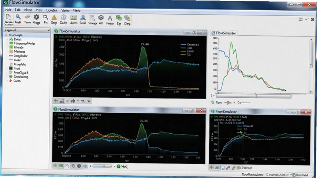Open the green landscape picture toolbar icon
The width and height of the screenshot is (317, 178).
73,17
